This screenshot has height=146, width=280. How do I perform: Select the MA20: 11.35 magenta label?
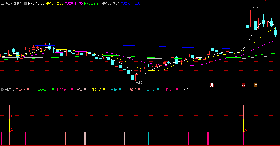74,3
